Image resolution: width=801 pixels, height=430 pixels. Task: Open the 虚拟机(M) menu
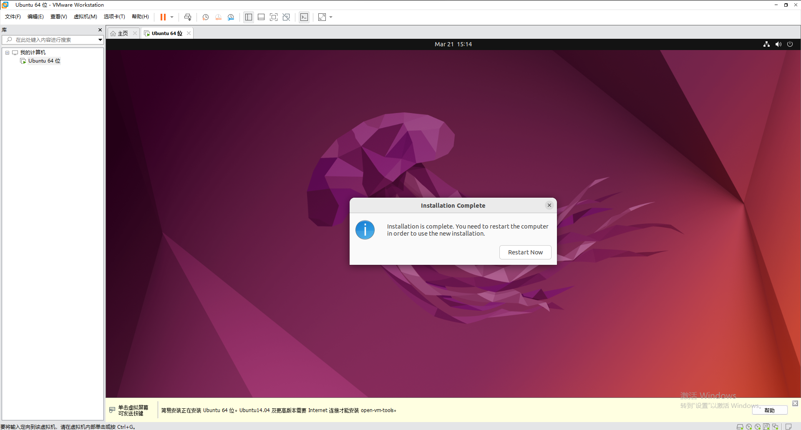click(x=85, y=17)
